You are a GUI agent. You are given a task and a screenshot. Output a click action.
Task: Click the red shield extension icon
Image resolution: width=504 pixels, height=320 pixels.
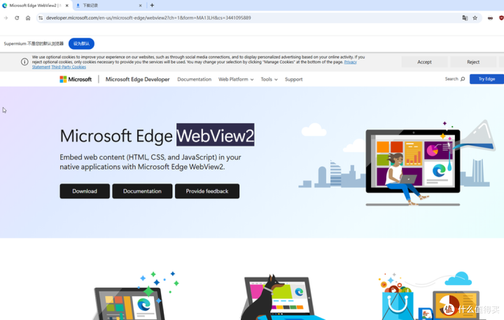pyautogui.click(x=501, y=18)
